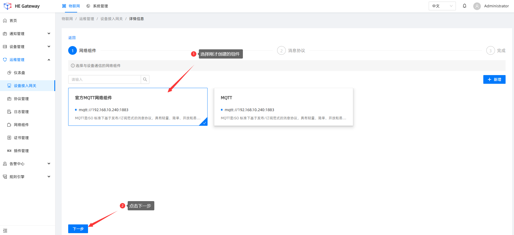Click the mqtt address on 官方MQTT网络组件 card
The height and width of the screenshot is (235, 514).
(104, 110)
